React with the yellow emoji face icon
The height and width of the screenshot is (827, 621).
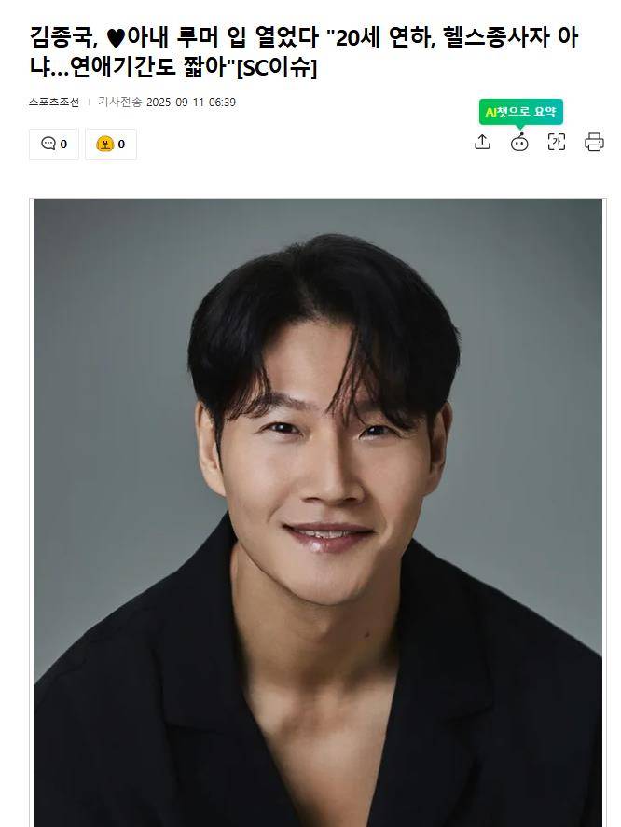point(105,144)
